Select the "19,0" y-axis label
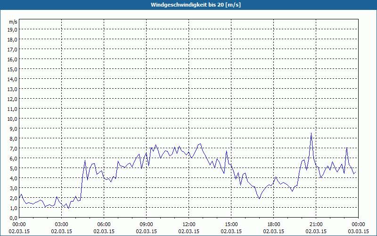The image size is (377, 236). click(13, 29)
